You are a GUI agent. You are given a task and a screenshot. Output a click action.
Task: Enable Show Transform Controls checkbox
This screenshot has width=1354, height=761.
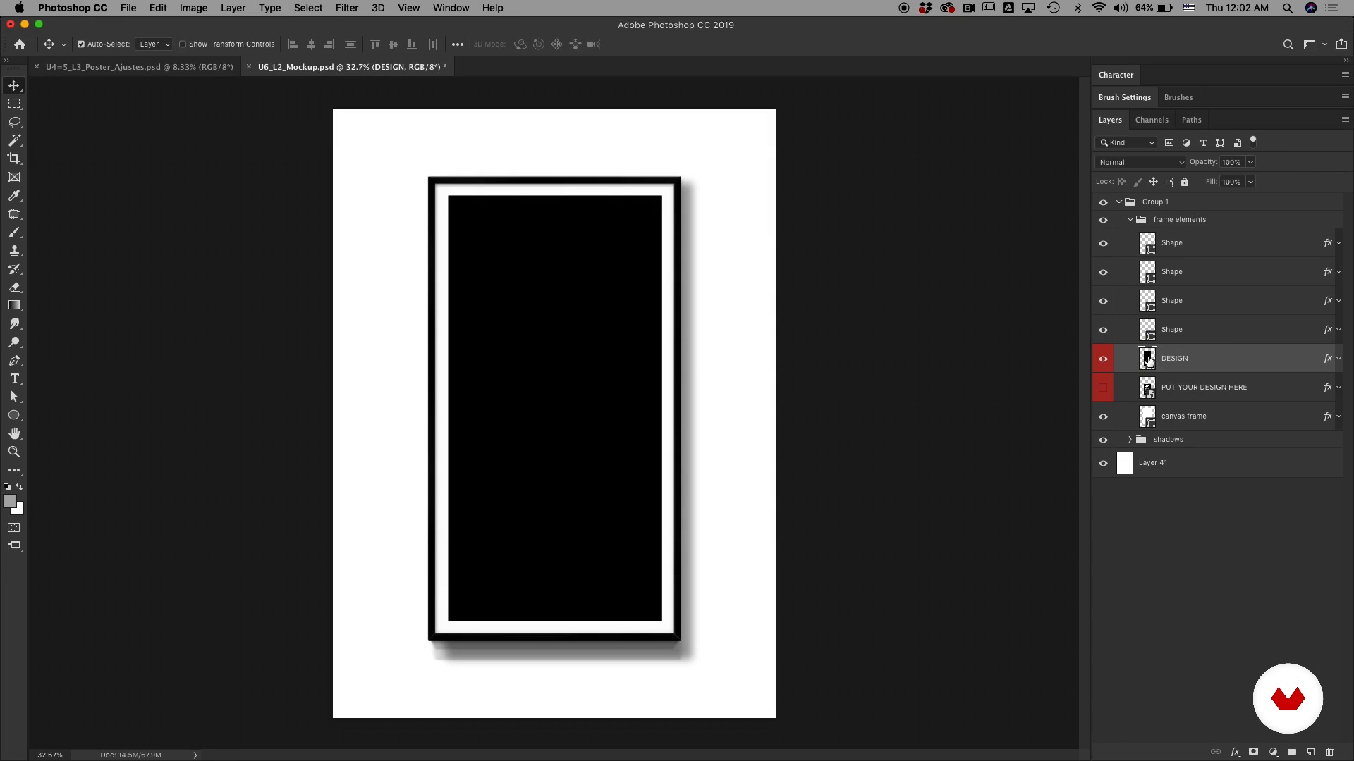click(x=183, y=44)
